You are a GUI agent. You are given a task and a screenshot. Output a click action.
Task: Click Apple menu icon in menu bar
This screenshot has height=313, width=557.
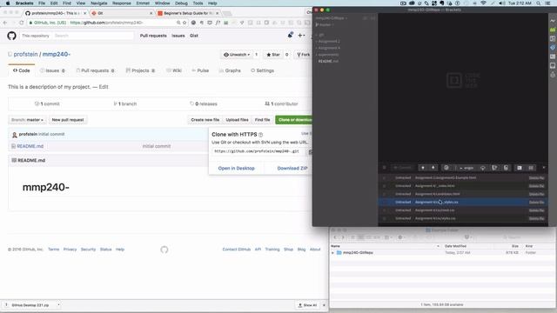pos(8,3)
